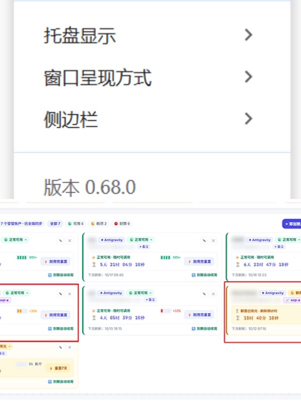
Task: Click the green quota bar on the 5天 21时 card
Action: (165, 258)
